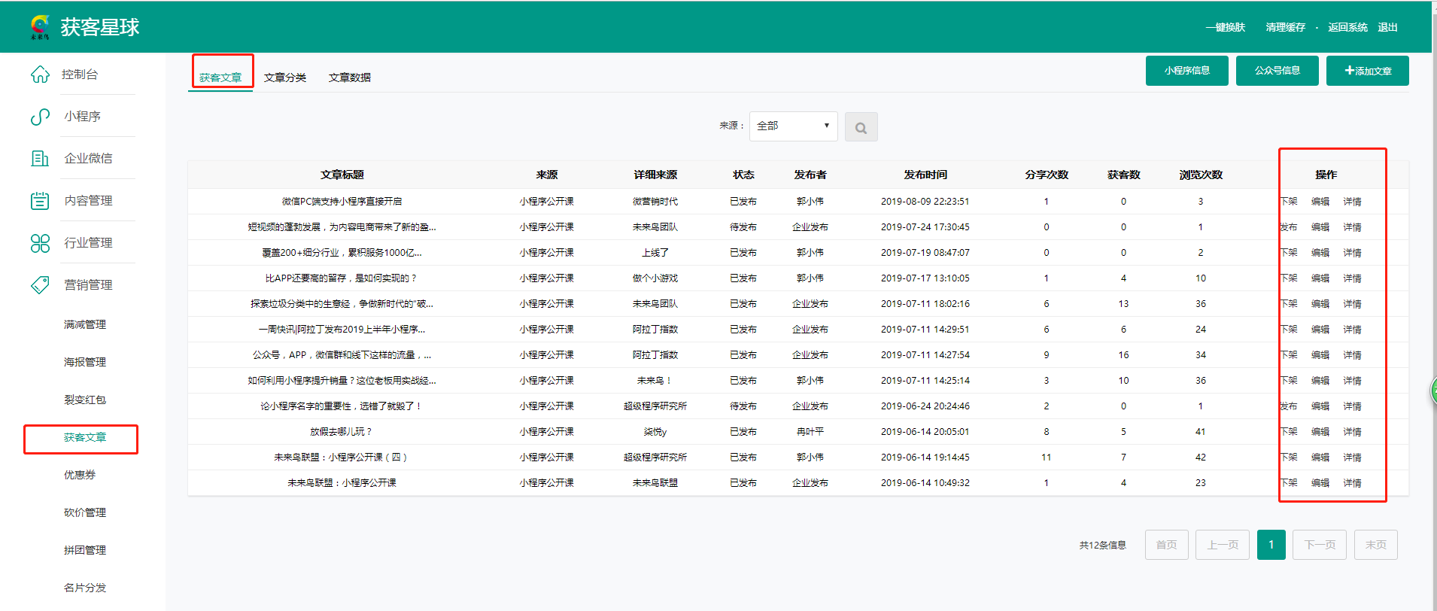Switch to the 文章分类 tab
Viewport: 1437px width, 611px height.
(285, 78)
